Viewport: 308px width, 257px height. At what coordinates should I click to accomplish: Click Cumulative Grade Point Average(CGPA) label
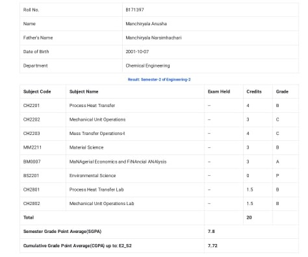coord(77,246)
